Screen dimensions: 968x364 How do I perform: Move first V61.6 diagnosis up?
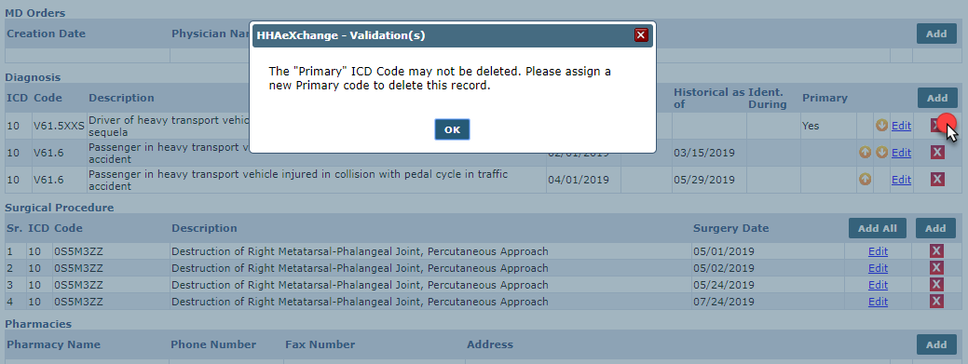(x=865, y=153)
